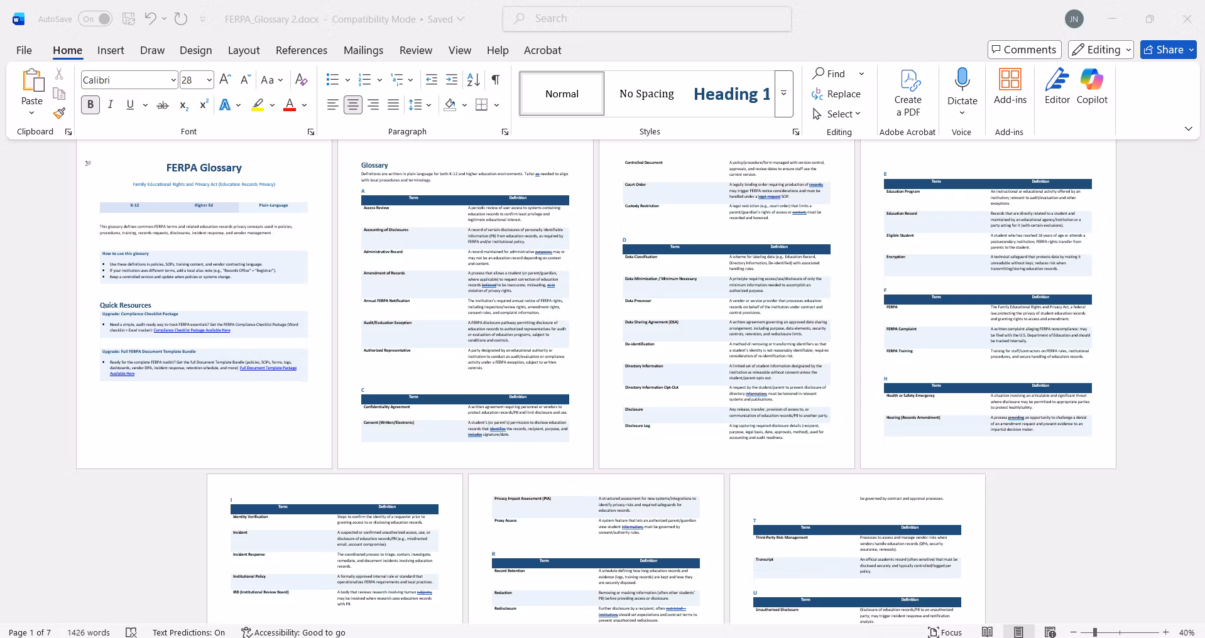1205x638 pixels.
Task: Click the Search box in title bar
Action: [647, 19]
